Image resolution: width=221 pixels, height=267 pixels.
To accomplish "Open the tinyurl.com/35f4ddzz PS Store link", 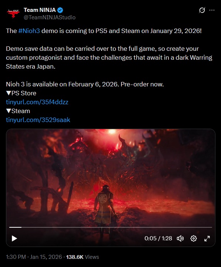I will click(x=37, y=102).
